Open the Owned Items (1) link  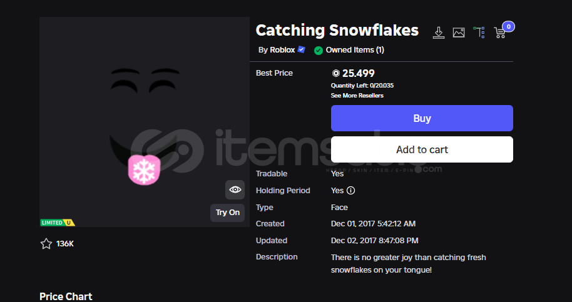[x=355, y=50]
